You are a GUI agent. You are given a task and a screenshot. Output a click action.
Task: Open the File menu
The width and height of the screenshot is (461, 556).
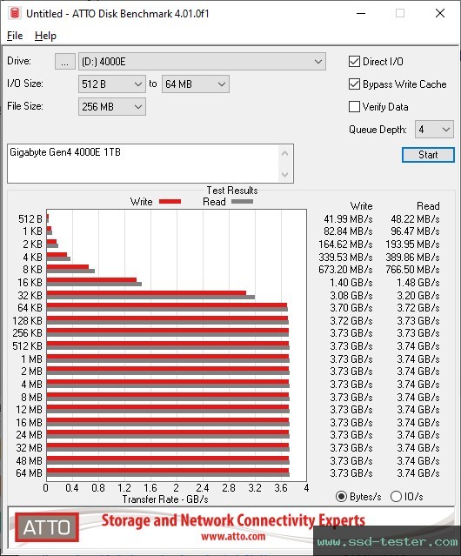coord(15,36)
